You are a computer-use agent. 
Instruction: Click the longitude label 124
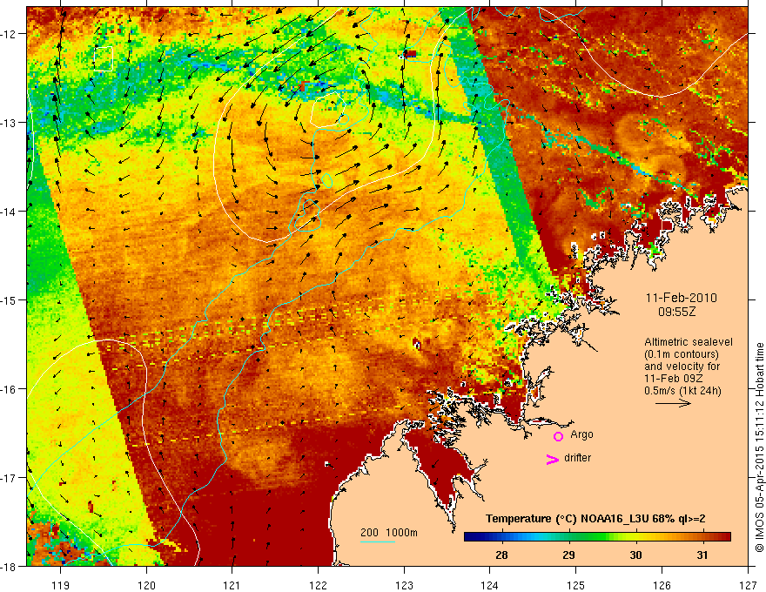tap(490, 585)
